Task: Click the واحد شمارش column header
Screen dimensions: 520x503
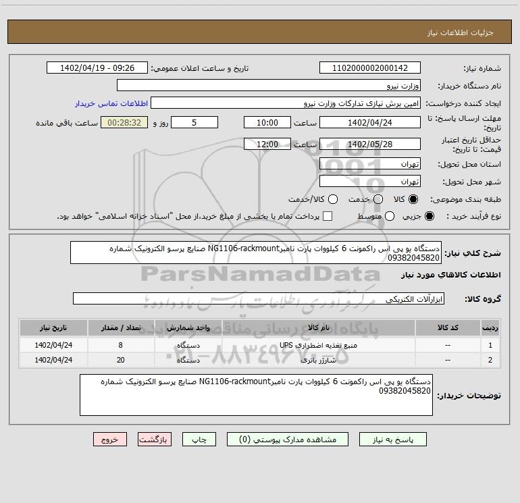Action: [188, 327]
